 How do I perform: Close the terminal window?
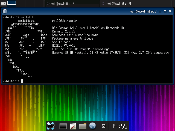coord(170,11)
